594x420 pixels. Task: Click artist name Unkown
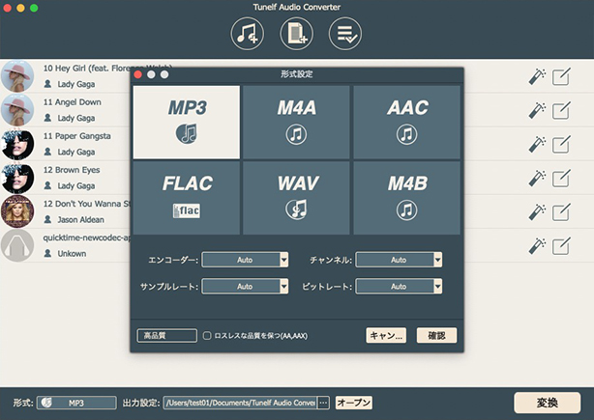point(72,254)
